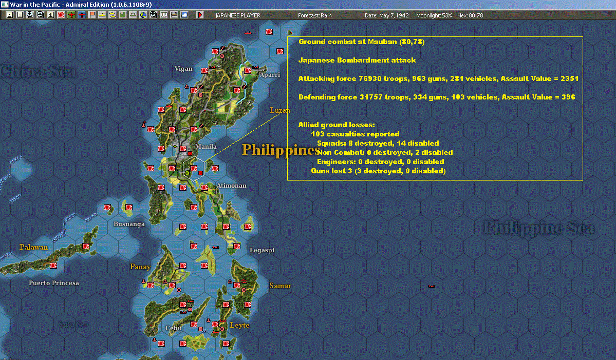
Task: Click the Luzon island label
Action: (x=279, y=110)
